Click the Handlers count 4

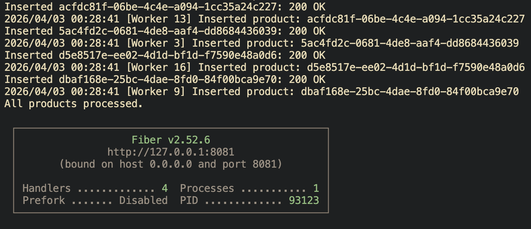pyautogui.click(x=165, y=188)
